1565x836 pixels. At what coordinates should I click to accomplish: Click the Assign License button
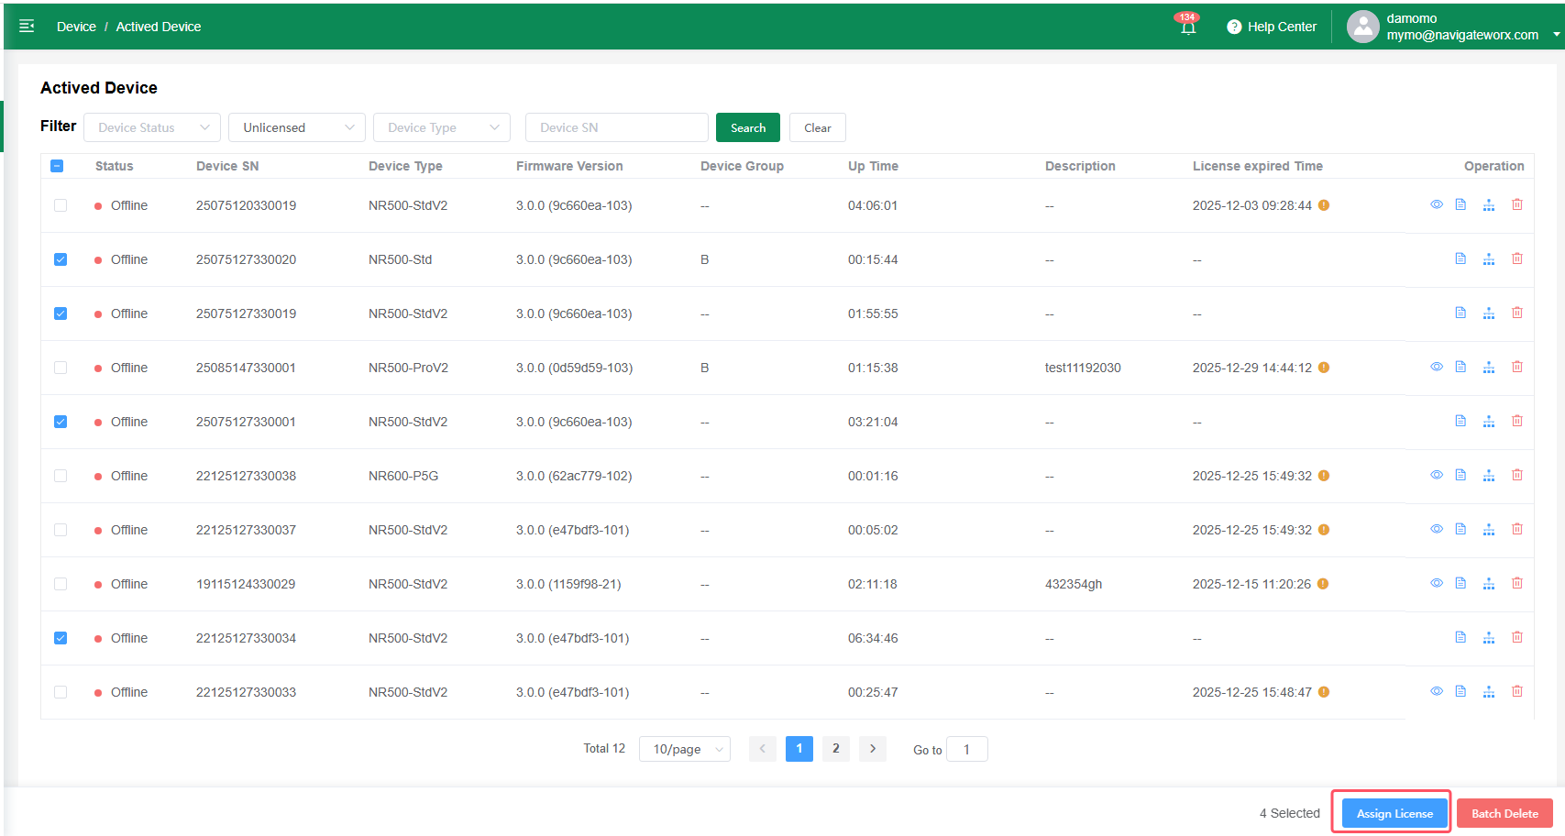coord(1394,813)
